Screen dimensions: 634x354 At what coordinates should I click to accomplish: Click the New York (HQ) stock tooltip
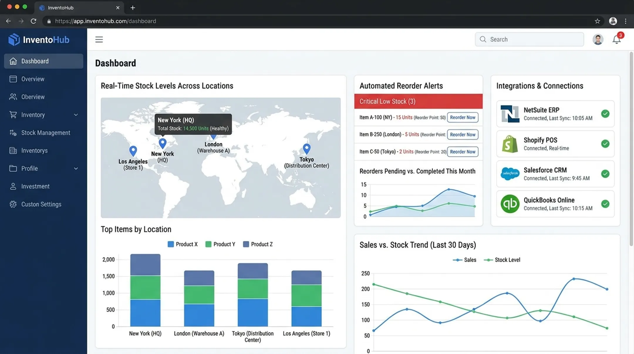tap(193, 124)
